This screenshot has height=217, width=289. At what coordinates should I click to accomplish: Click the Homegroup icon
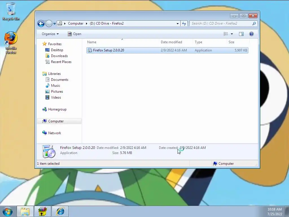click(x=44, y=109)
